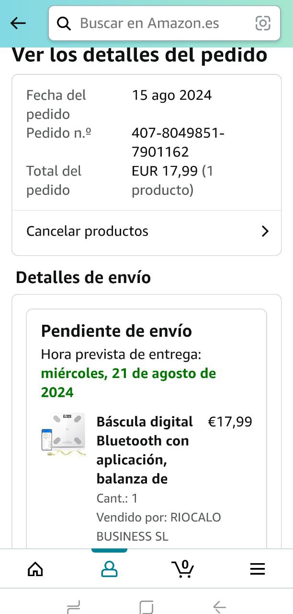Open the camera lens scan icon
The image size is (293, 614).
click(263, 23)
